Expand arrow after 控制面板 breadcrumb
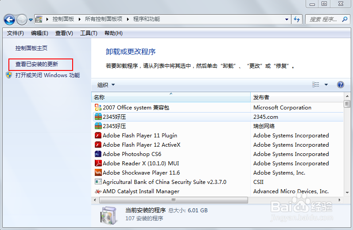Image resolution: width=353 pixels, height=230 pixels. [79, 19]
